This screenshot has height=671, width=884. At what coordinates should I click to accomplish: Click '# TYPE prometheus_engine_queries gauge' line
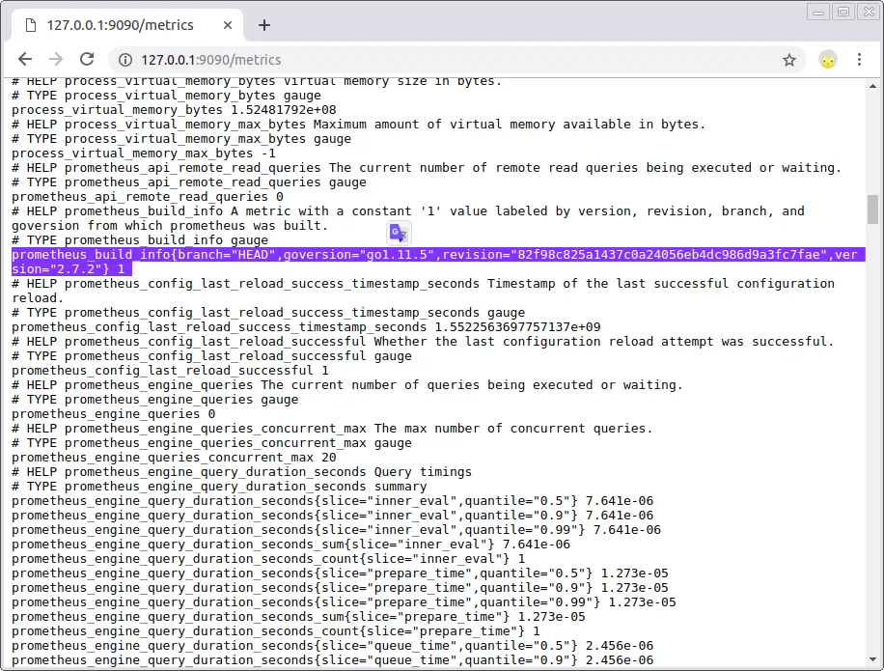point(155,399)
